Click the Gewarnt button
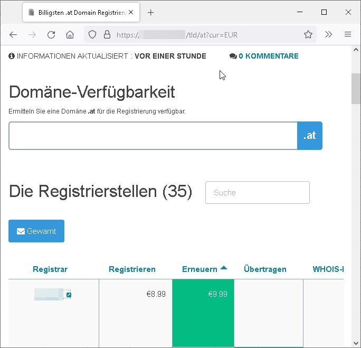The height and width of the screenshot is (348, 361). [36, 231]
